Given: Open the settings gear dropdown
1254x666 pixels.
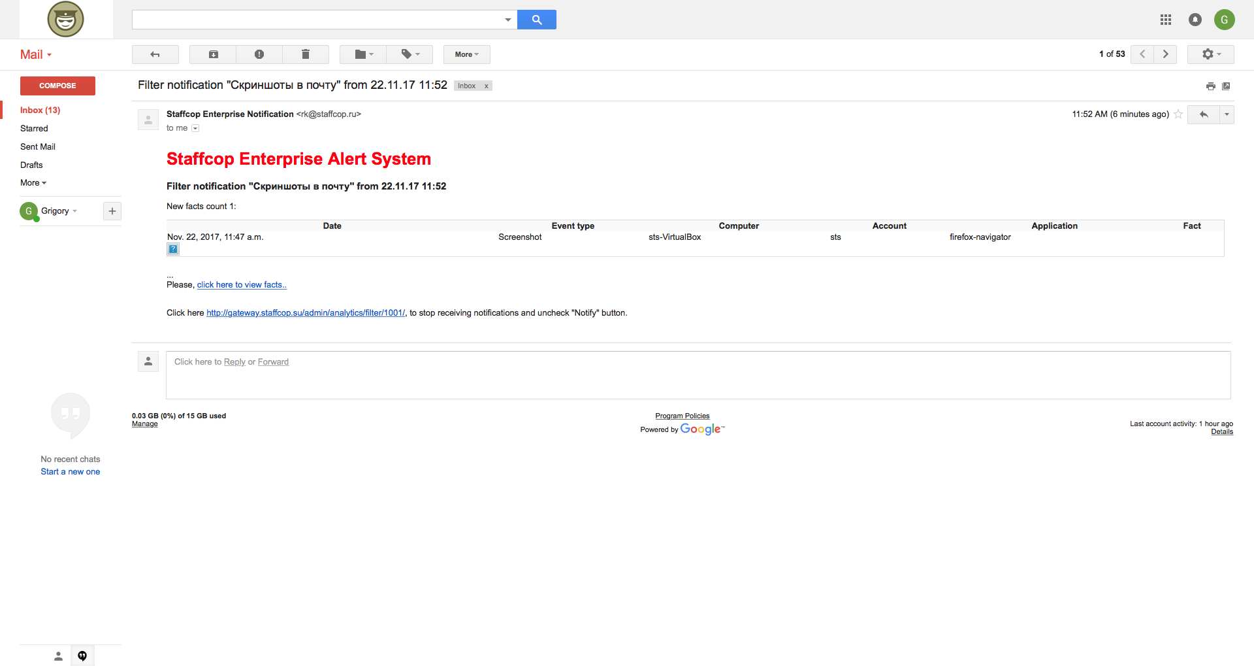Looking at the screenshot, I should (1211, 54).
